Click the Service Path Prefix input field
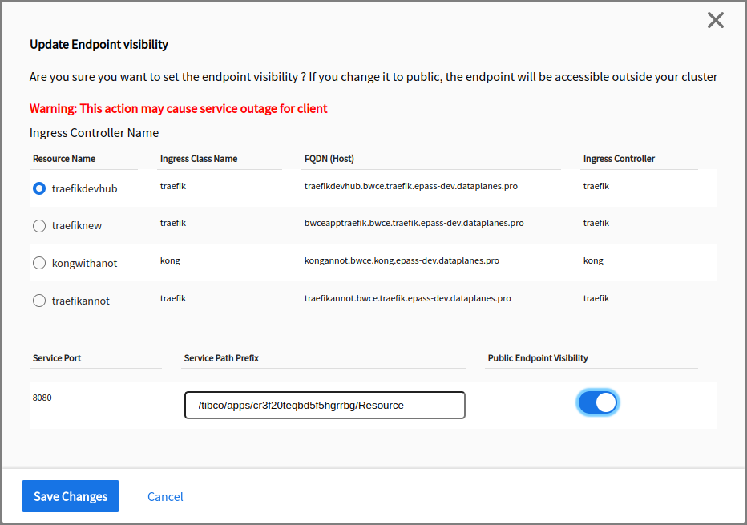Viewport: 747px width, 525px height. [325, 406]
